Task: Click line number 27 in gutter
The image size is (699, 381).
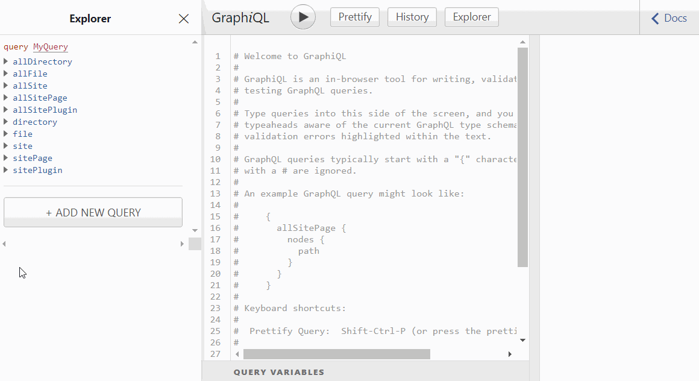Action: coord(215,354)
